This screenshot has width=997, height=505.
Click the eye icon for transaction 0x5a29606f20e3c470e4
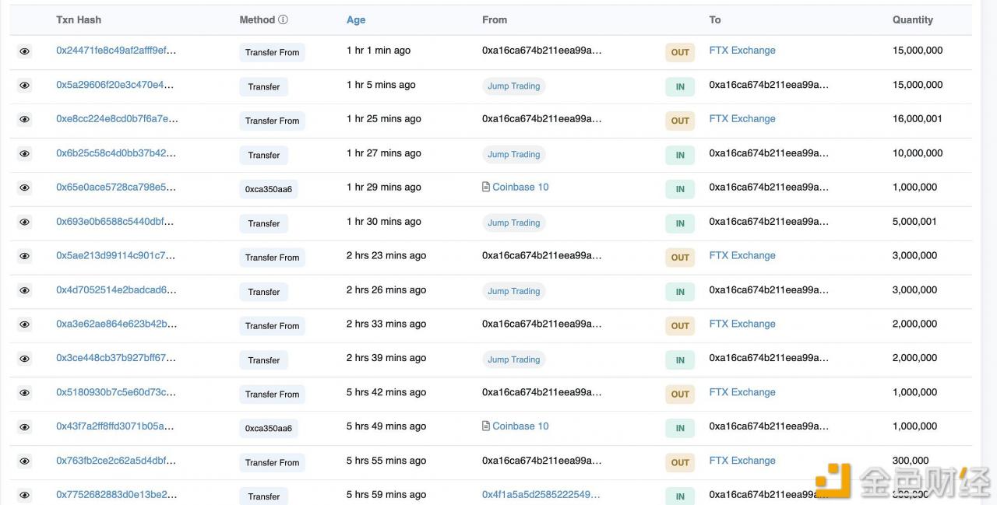(24, 86)
